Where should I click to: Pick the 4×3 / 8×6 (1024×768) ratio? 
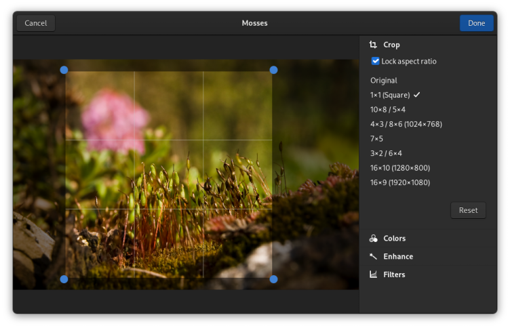(x=406, y=124)
